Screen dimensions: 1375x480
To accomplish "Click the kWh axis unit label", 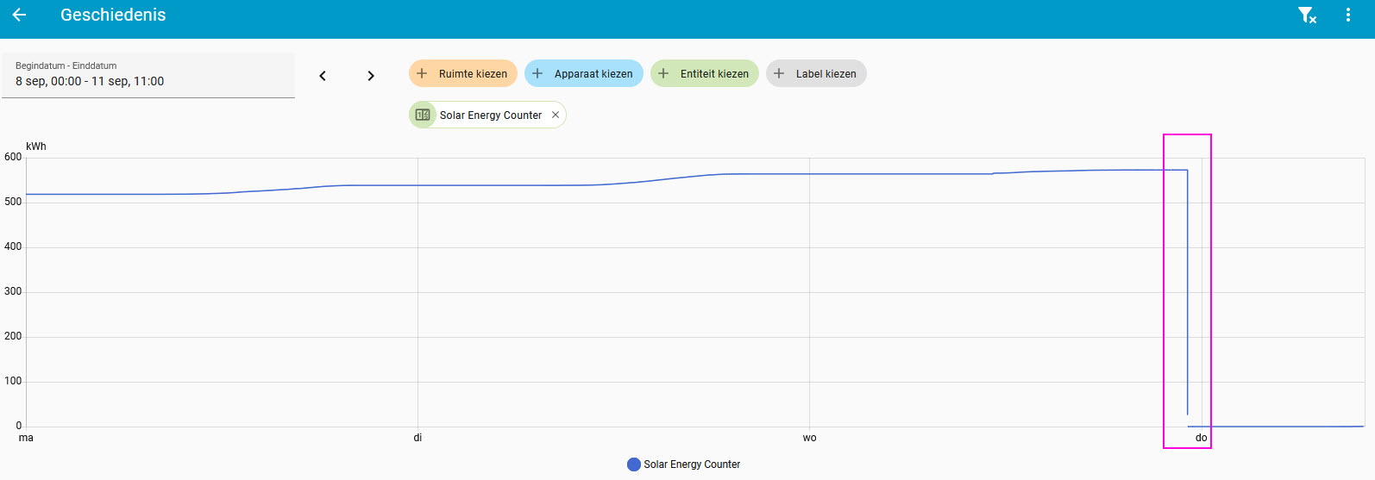I will click(x=36, y=146).
